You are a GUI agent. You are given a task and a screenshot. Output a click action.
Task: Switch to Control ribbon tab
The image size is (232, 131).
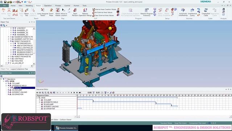point(67,6)
